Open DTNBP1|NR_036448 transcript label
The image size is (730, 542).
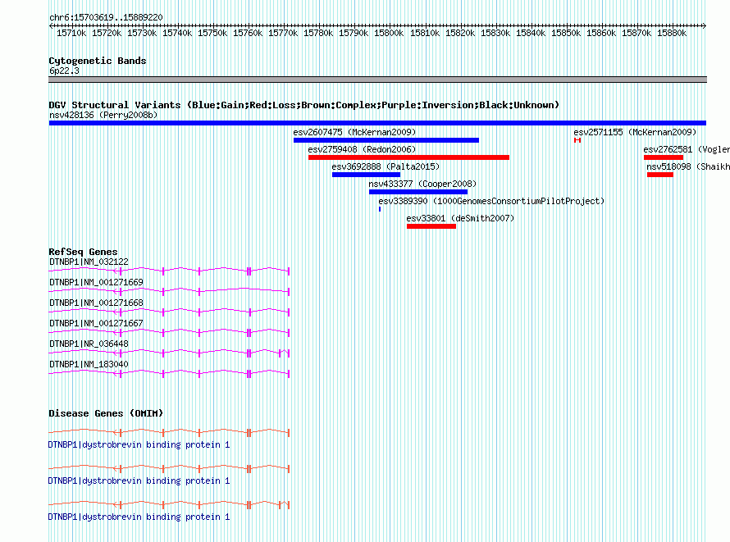(x=89, y=344)
